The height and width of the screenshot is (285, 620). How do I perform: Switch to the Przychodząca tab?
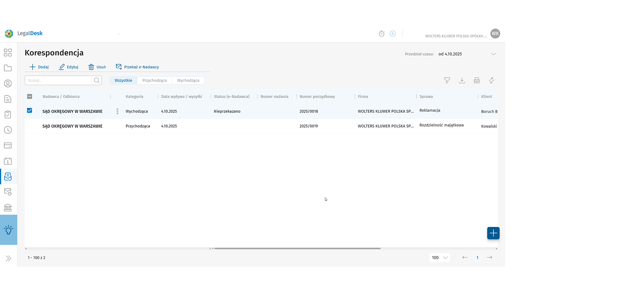pos(154,80)
